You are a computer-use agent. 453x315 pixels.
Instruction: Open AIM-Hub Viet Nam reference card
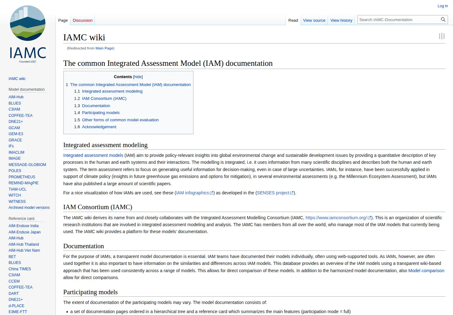click(x=24, y=250)
